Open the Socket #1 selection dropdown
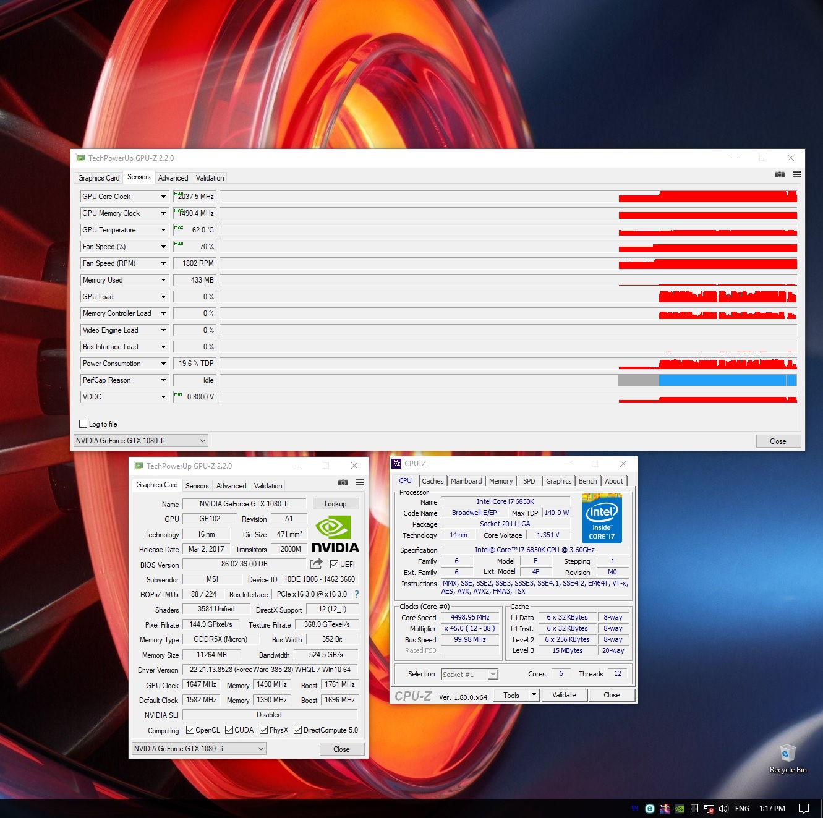 pos(469,674)
